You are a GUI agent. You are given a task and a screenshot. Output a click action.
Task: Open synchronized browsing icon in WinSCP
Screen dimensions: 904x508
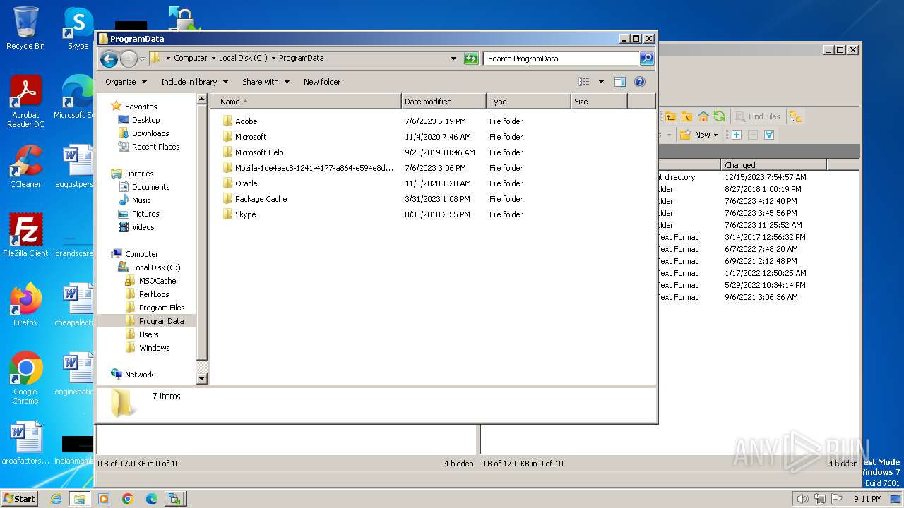click(796, 116)
